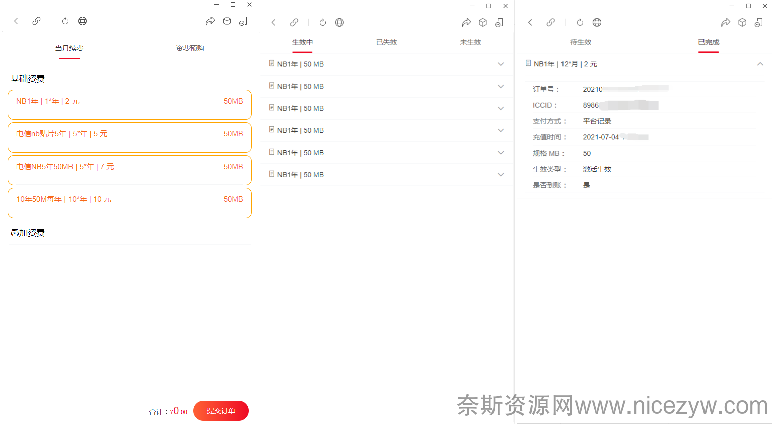
Task: Show the 未生效 tab
Action: [x=470, y=43]
